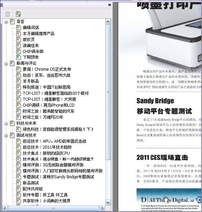Image resolution: width=202 pixels, height=212 pixels.
Task: Click the bookmark icon beside 版权页
Action: point(19,39)
